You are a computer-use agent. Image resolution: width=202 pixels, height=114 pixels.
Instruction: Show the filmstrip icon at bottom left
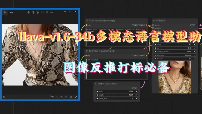(4, 97)
